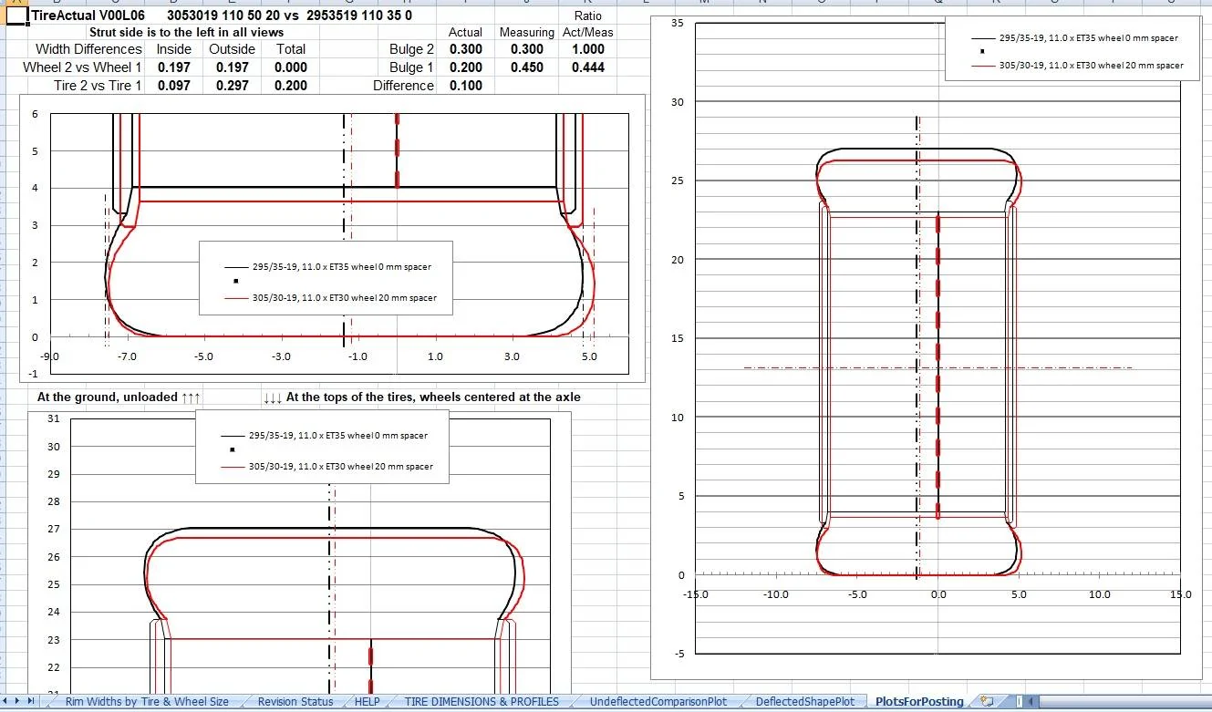Select the legend in the tire-tops chart

[x=322, y=447]
